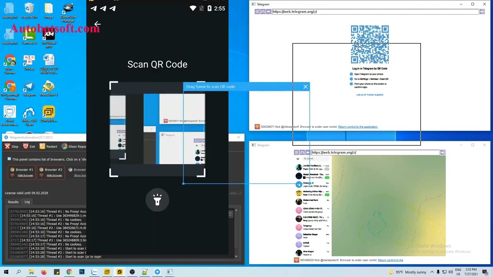Open the Mina Maged chat
The image size is (493, 277).
pos(312,253)
